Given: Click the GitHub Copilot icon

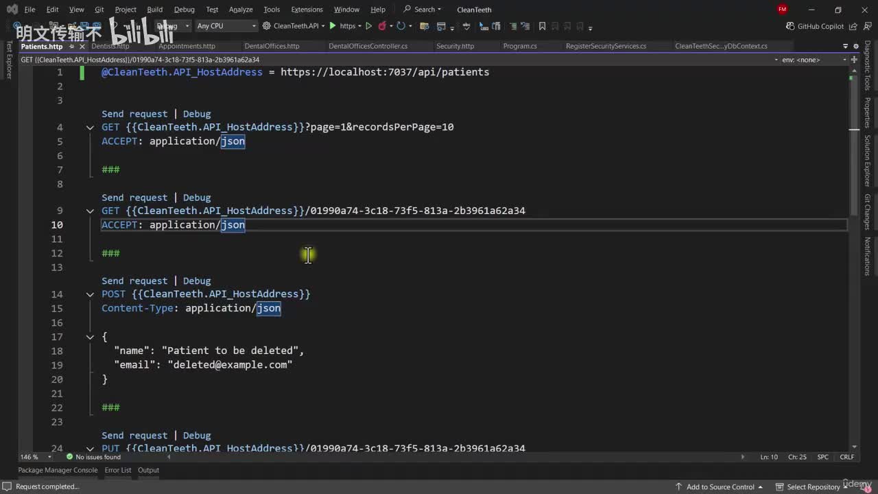Looking at the screenshot, I should pos(790,26).
